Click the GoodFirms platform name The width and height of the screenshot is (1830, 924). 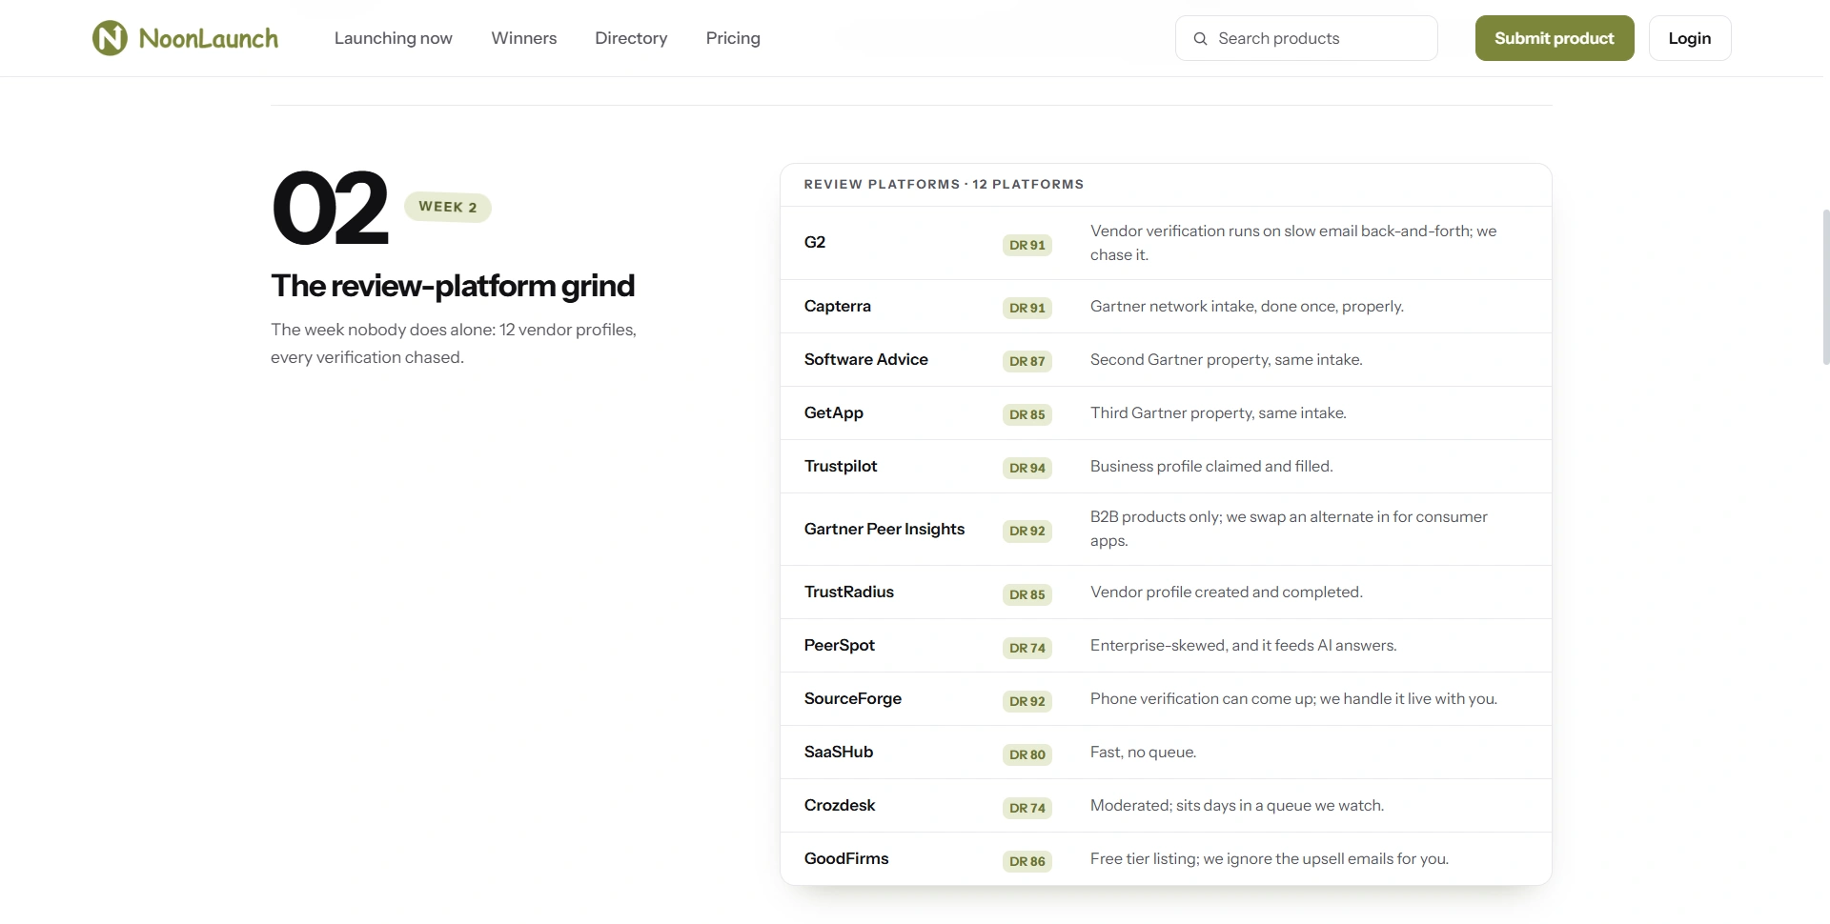tap(846, 858)
